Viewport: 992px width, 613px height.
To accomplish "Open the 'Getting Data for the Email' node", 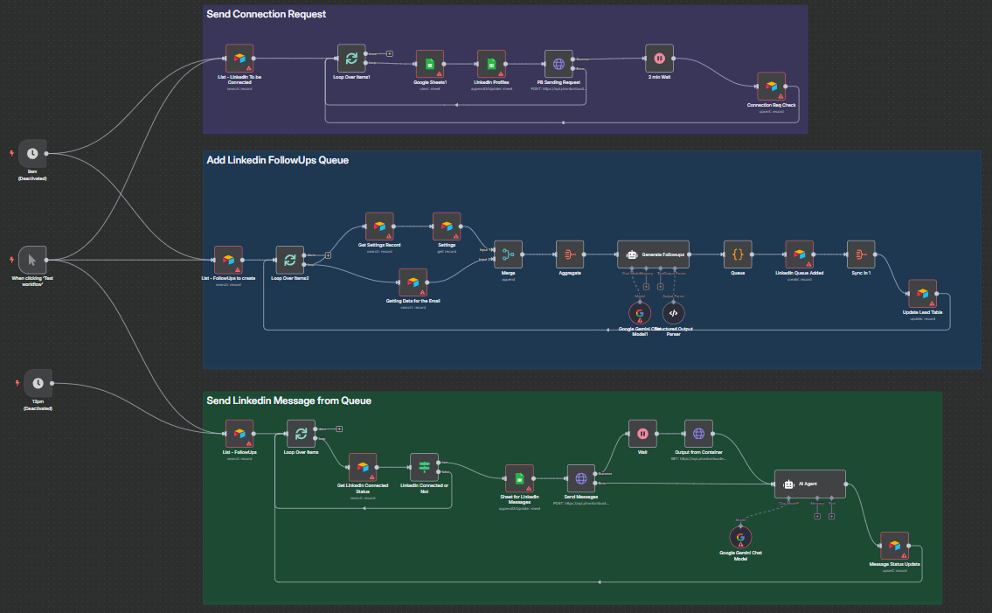I will click(413, 282).
